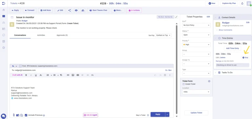Delete the time entry
Viewport: 252px width, 119px height.
coord(223,57)
